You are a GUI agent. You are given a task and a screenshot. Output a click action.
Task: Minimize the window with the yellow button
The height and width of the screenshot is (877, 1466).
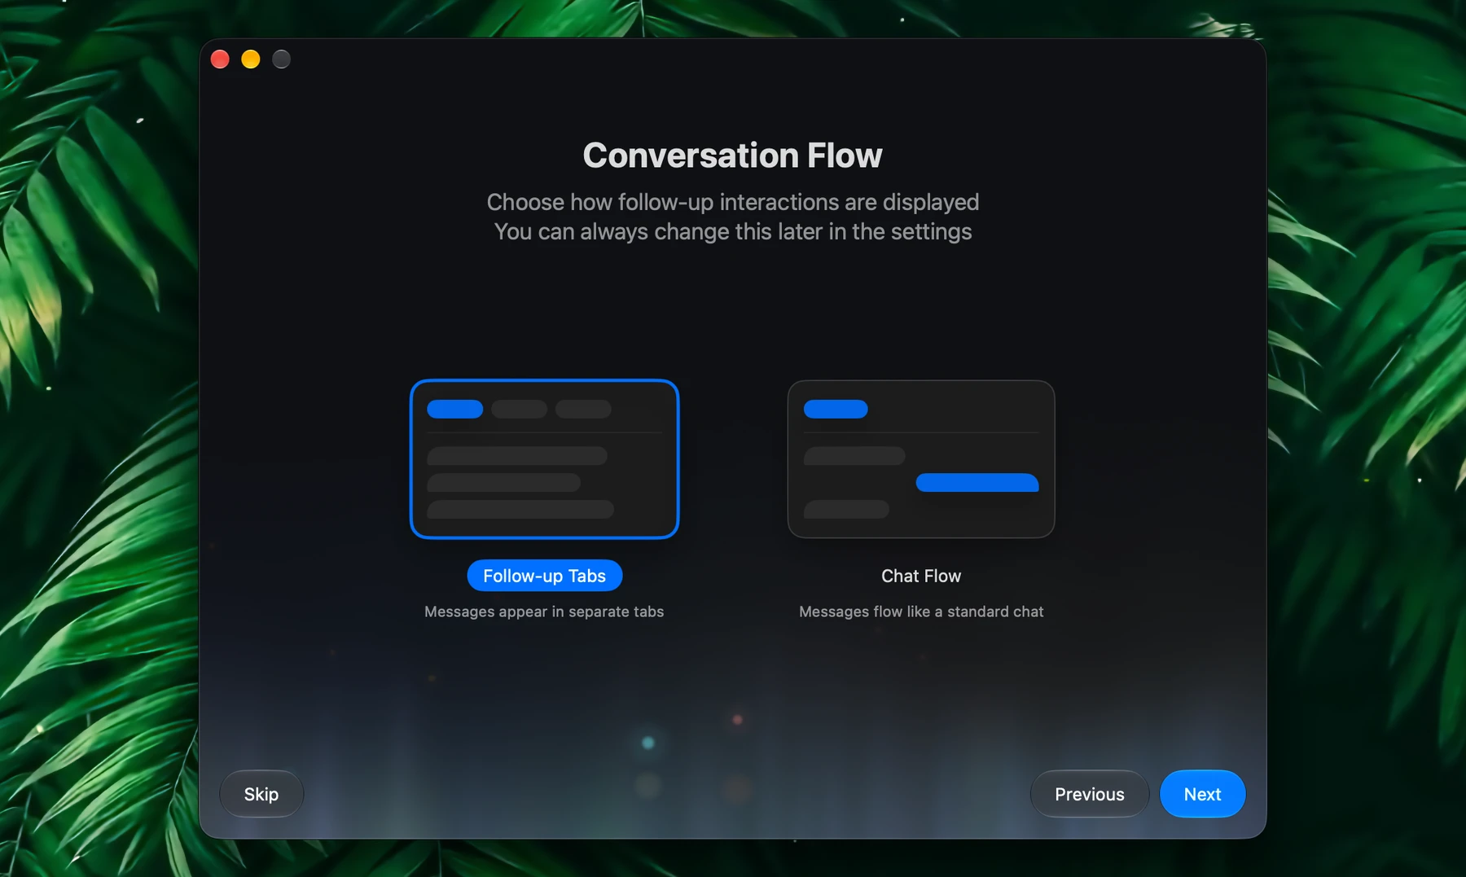coord(251,59)
